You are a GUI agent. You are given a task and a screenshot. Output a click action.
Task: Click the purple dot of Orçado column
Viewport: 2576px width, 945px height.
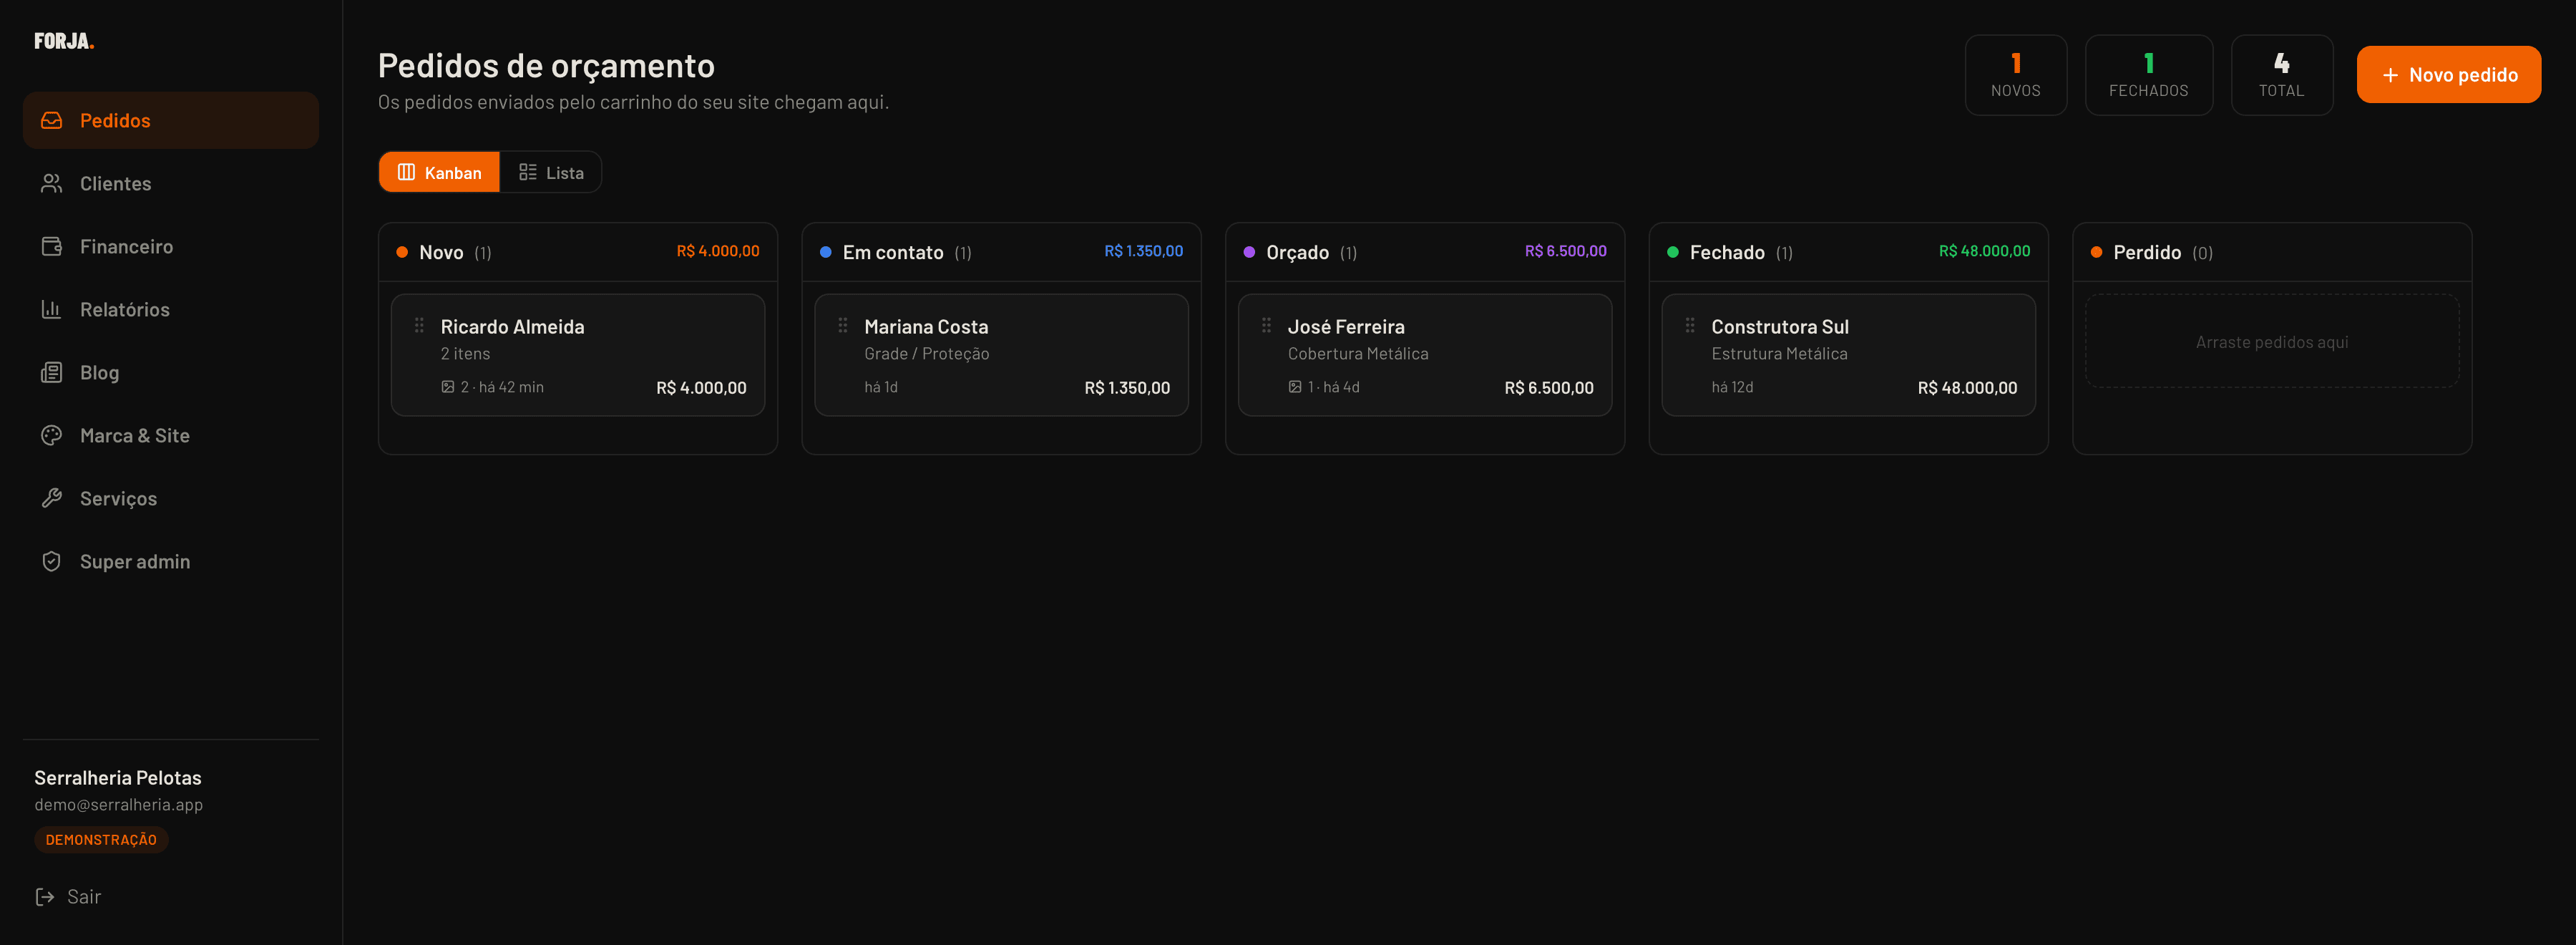point(1249,252)
